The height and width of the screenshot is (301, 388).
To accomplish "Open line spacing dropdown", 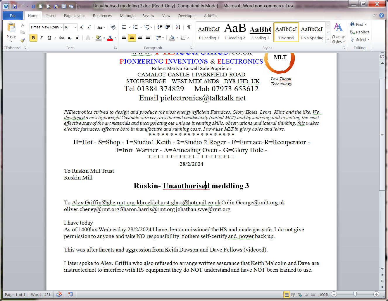I will pos(160,38).
